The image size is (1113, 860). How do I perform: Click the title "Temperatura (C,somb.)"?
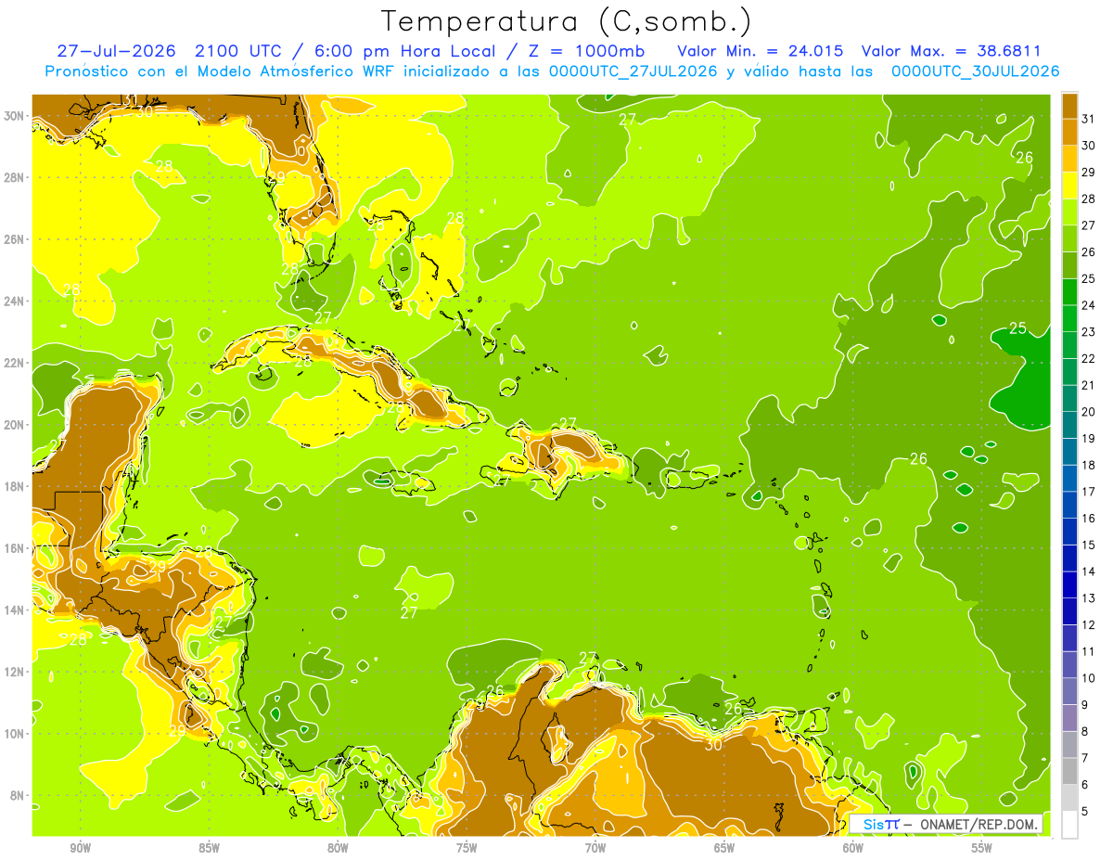(566, 21)
